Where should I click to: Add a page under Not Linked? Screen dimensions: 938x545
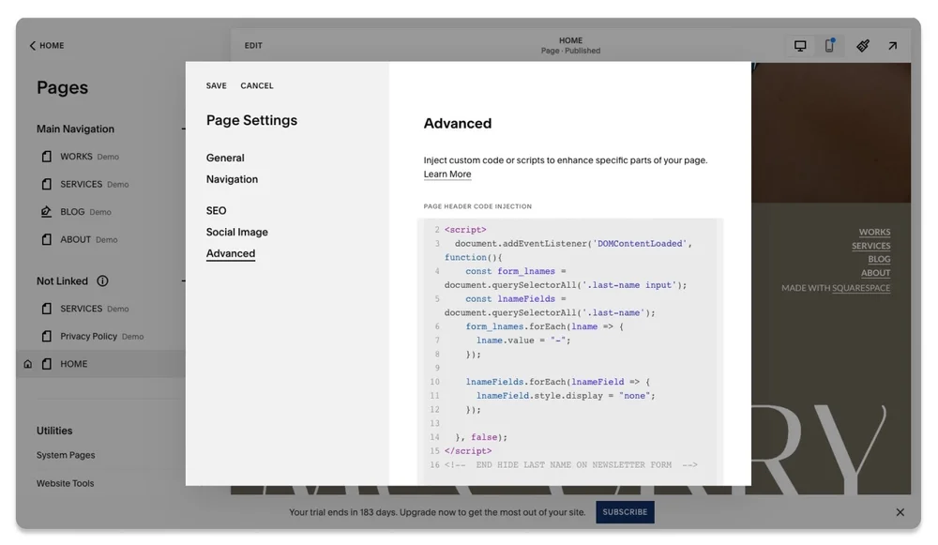point(184,280)
